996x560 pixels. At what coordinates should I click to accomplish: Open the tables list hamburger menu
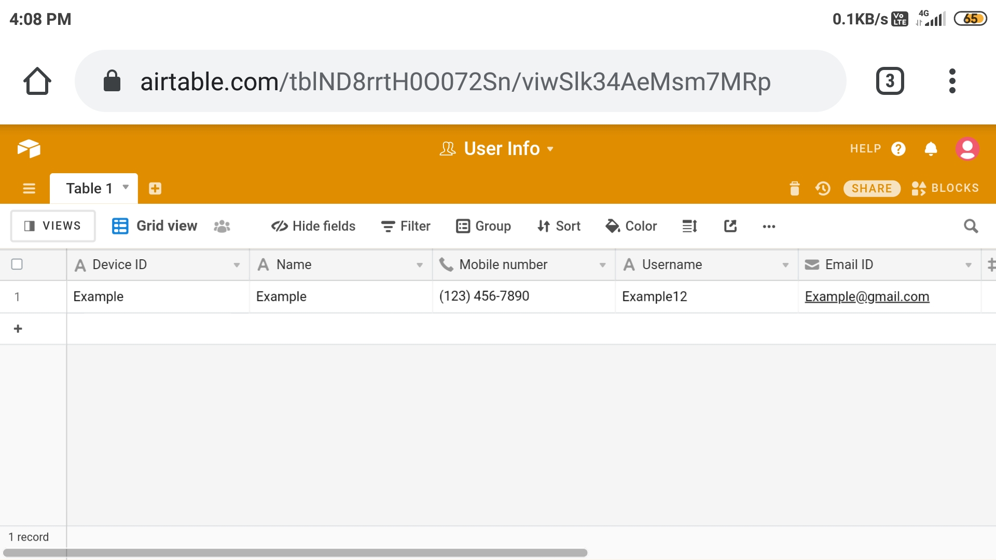click(29, 188)
